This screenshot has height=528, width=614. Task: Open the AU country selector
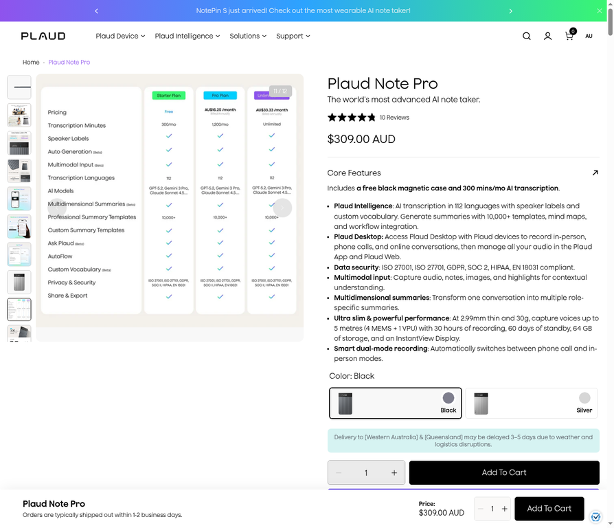point(589,36)
